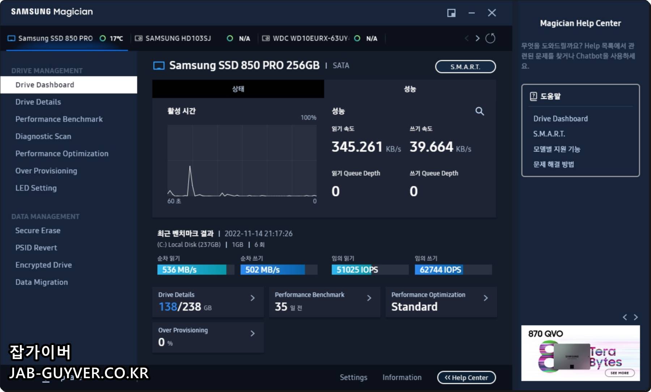Click the S.M.A.R.T. button

[x=465, y=67]
